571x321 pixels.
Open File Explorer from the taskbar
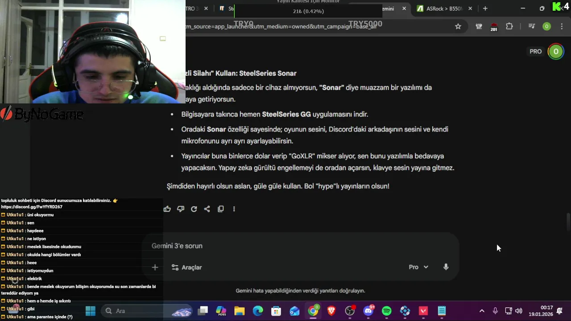pyautogui.click(x=240, y=311)
